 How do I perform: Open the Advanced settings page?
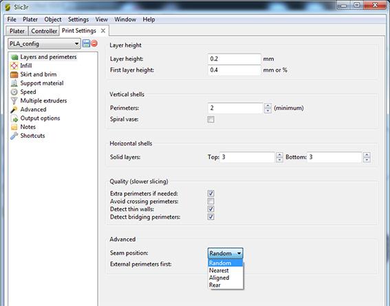point(33,110)
